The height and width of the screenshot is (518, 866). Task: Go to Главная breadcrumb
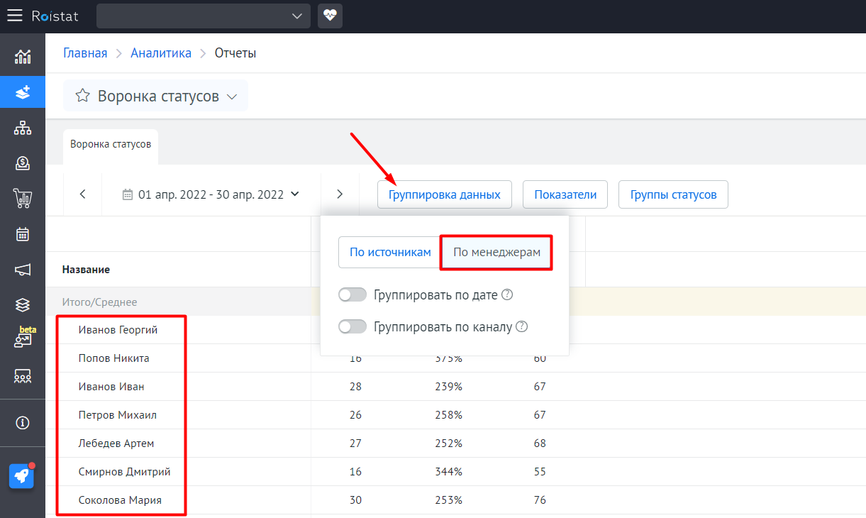85,53
